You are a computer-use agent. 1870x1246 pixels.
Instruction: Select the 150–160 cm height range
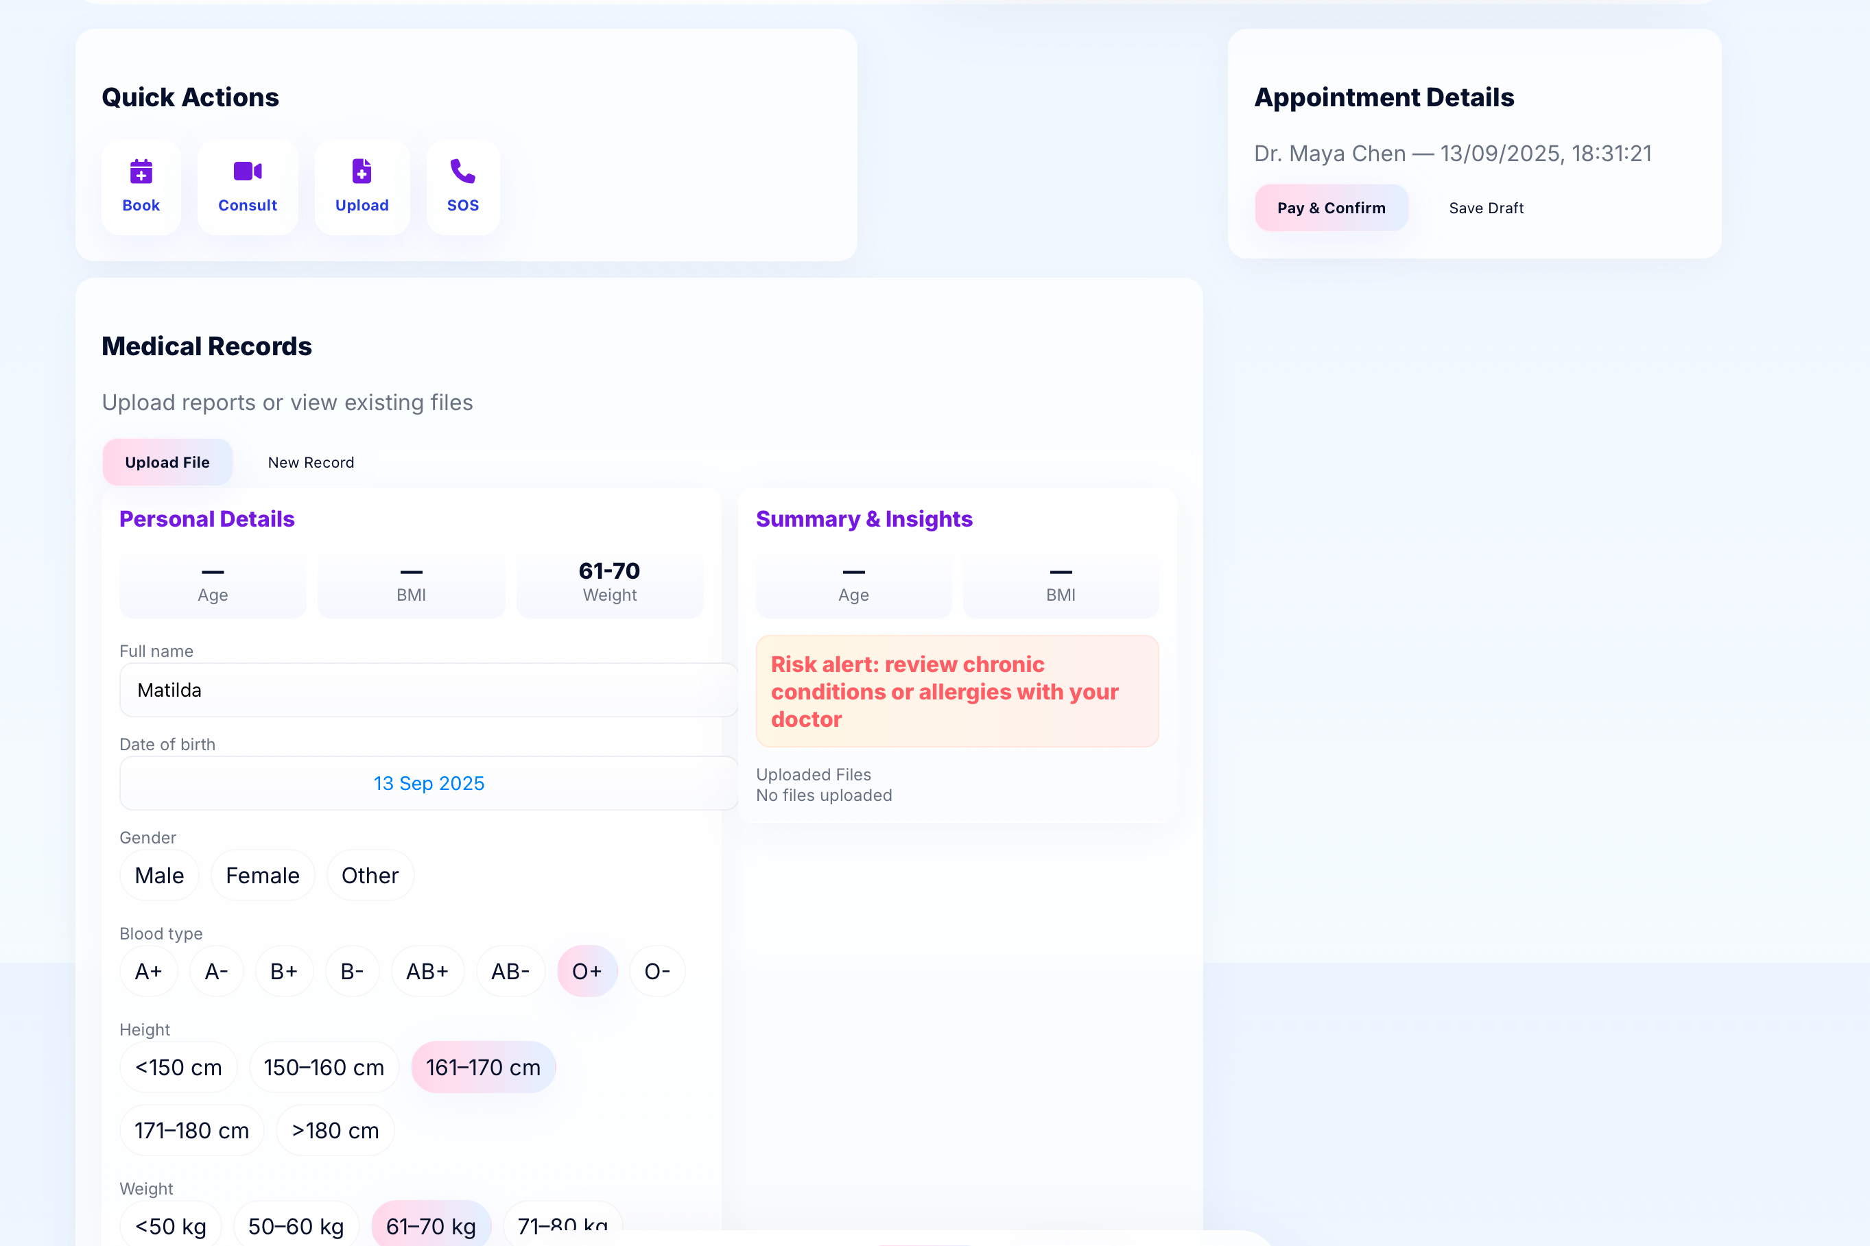[324, 1067]
